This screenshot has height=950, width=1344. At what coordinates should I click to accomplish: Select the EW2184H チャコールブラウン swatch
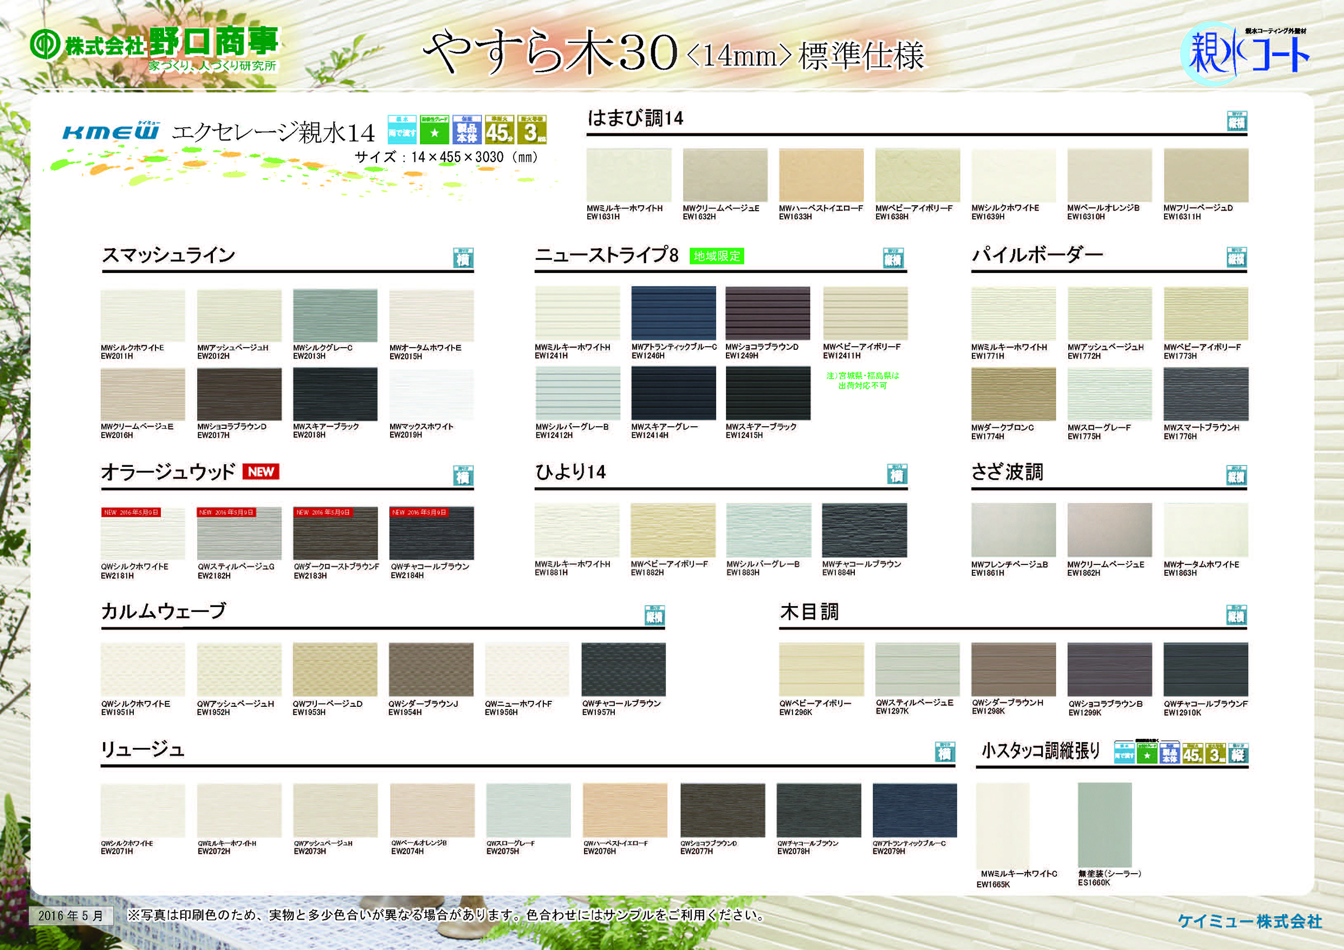point(431,533)
